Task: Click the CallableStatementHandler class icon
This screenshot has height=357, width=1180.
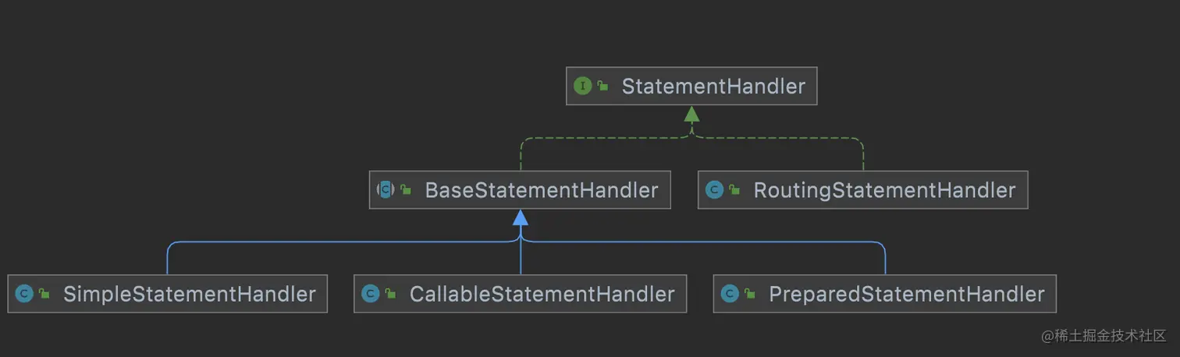Action: click(x=370, y=294)
